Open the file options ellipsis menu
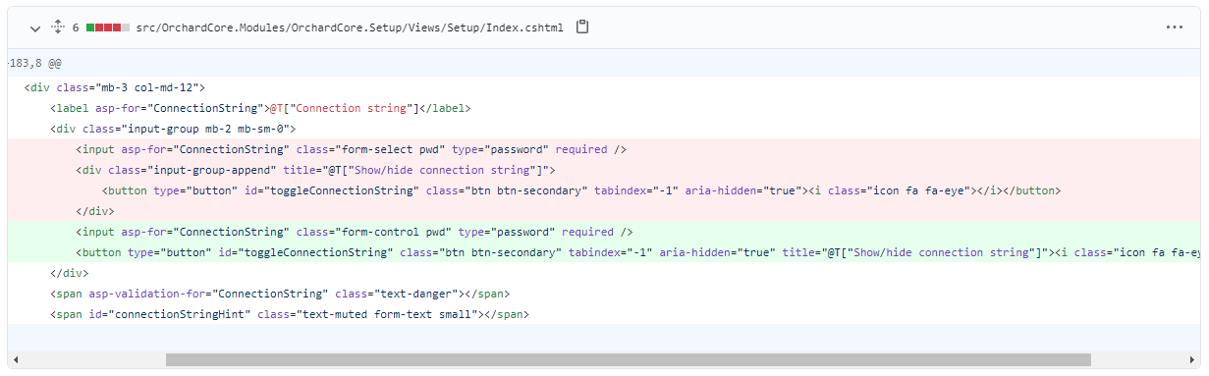1209x376 pixels. pos(1175,27)
